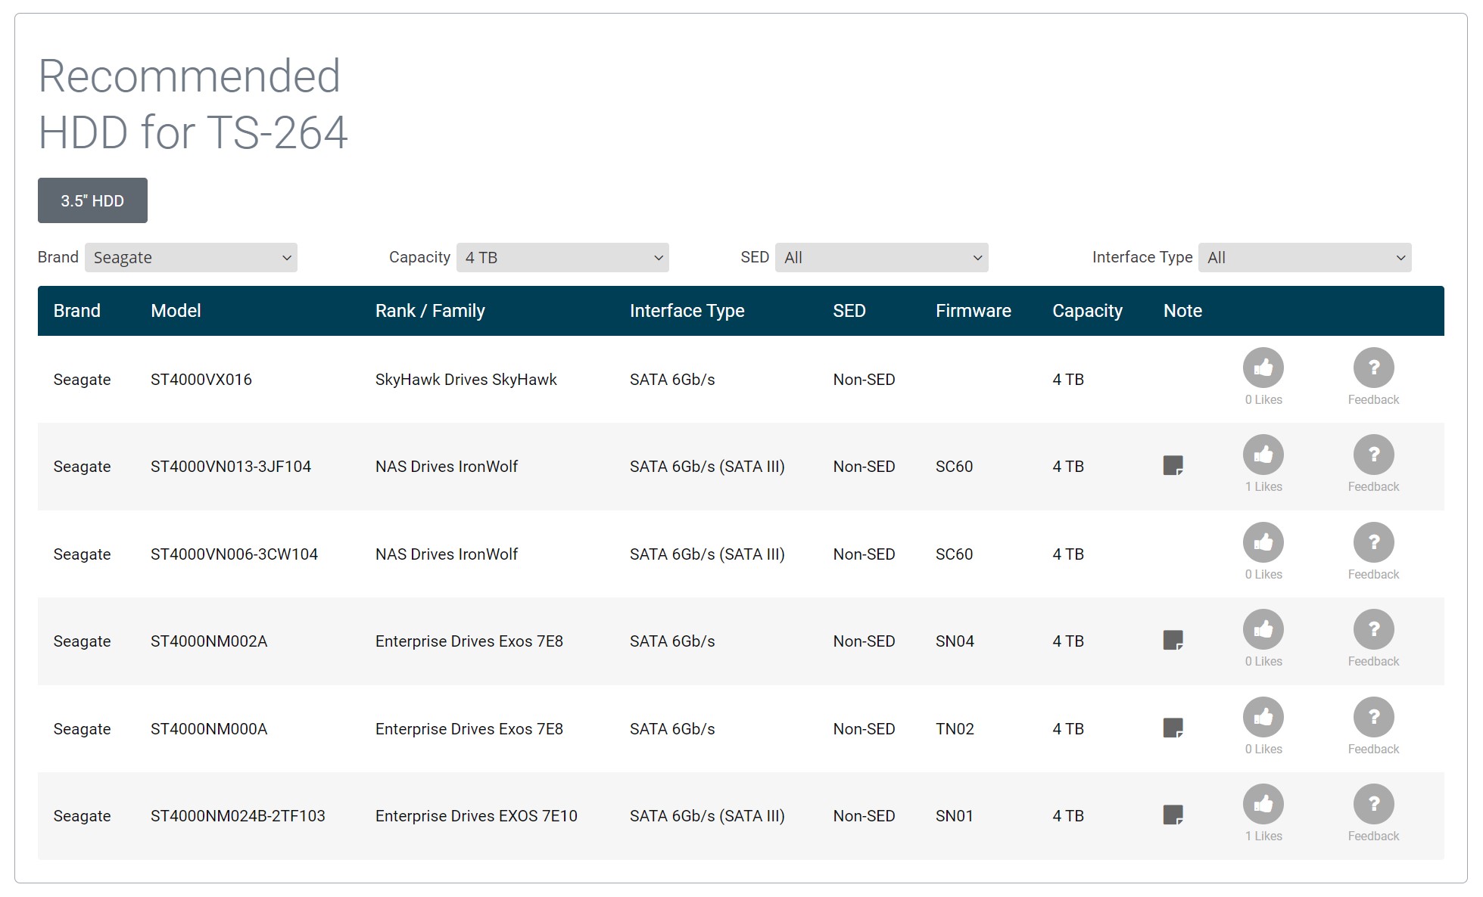Like the ST4000VN006-3CW104 drive

pos(1263,542)
